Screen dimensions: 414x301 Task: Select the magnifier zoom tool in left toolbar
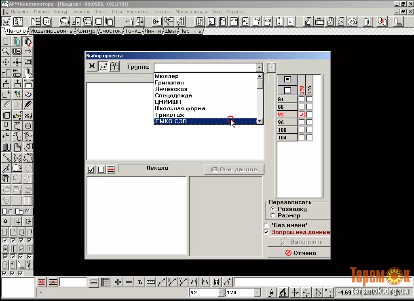point(6,51)
